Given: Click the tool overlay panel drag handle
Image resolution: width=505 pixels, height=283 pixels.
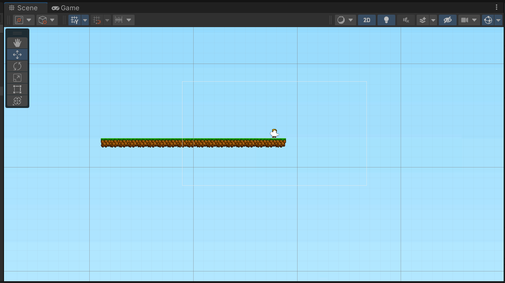Looking at the screenshot, I should [x=17, y=33].
